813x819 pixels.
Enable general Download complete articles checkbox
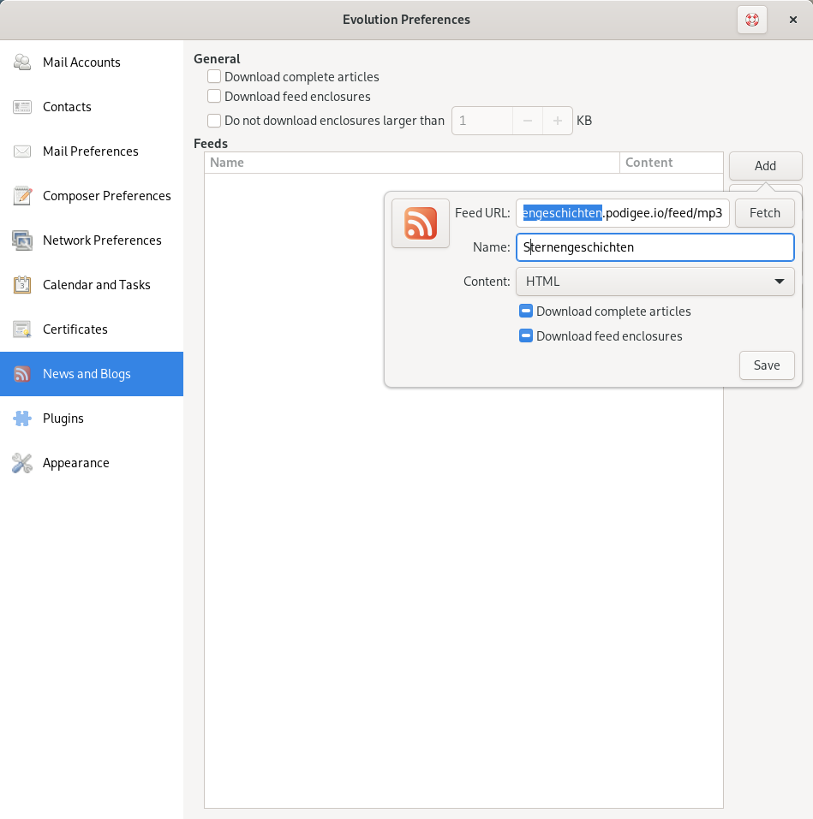coord(214,77)
